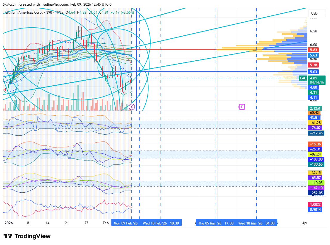Image resolution: width=330 pixels, height=245 pixels.
Task: Click the current price 4.81 countdown label
Action: [x=316, y=80]
